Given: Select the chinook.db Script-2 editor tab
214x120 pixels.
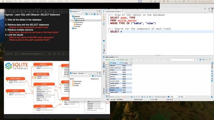Looking at the screenshot, I should tap(113, 11).
